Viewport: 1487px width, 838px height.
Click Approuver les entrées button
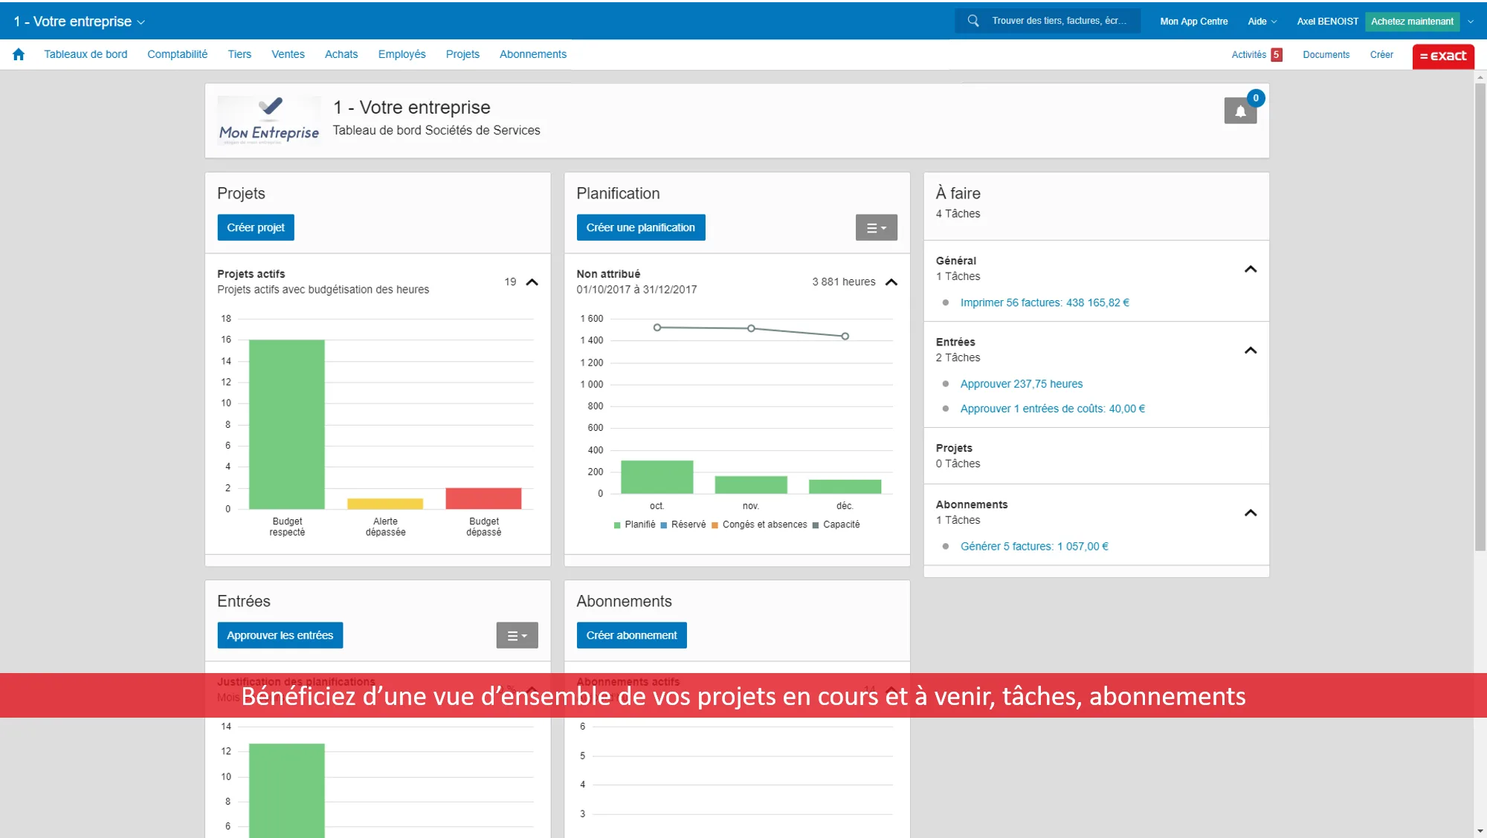point(280,635)
